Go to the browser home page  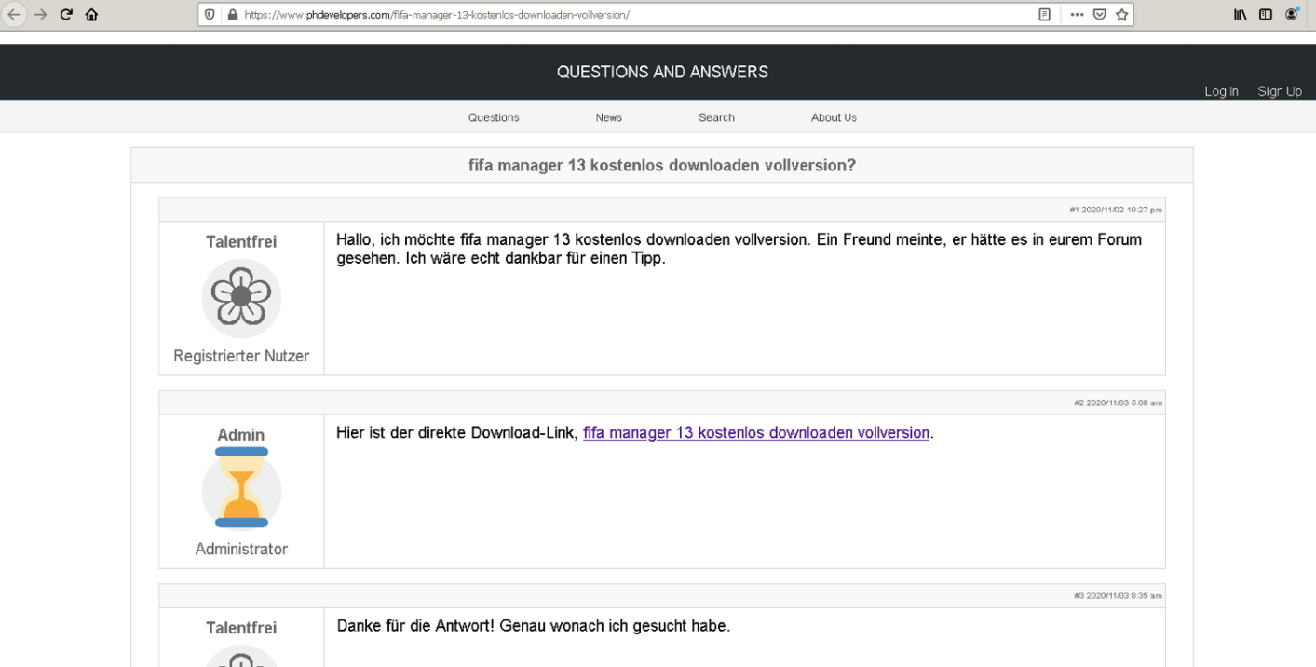tap(91, 15)
